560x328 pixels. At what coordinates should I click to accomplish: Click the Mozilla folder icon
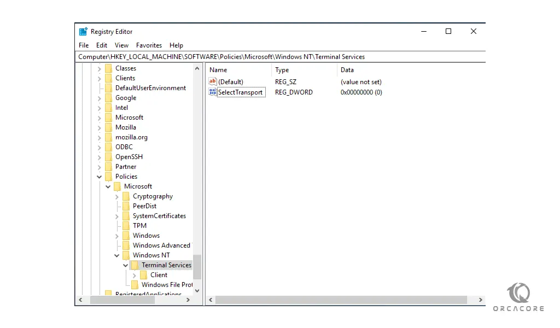point(109,127)
